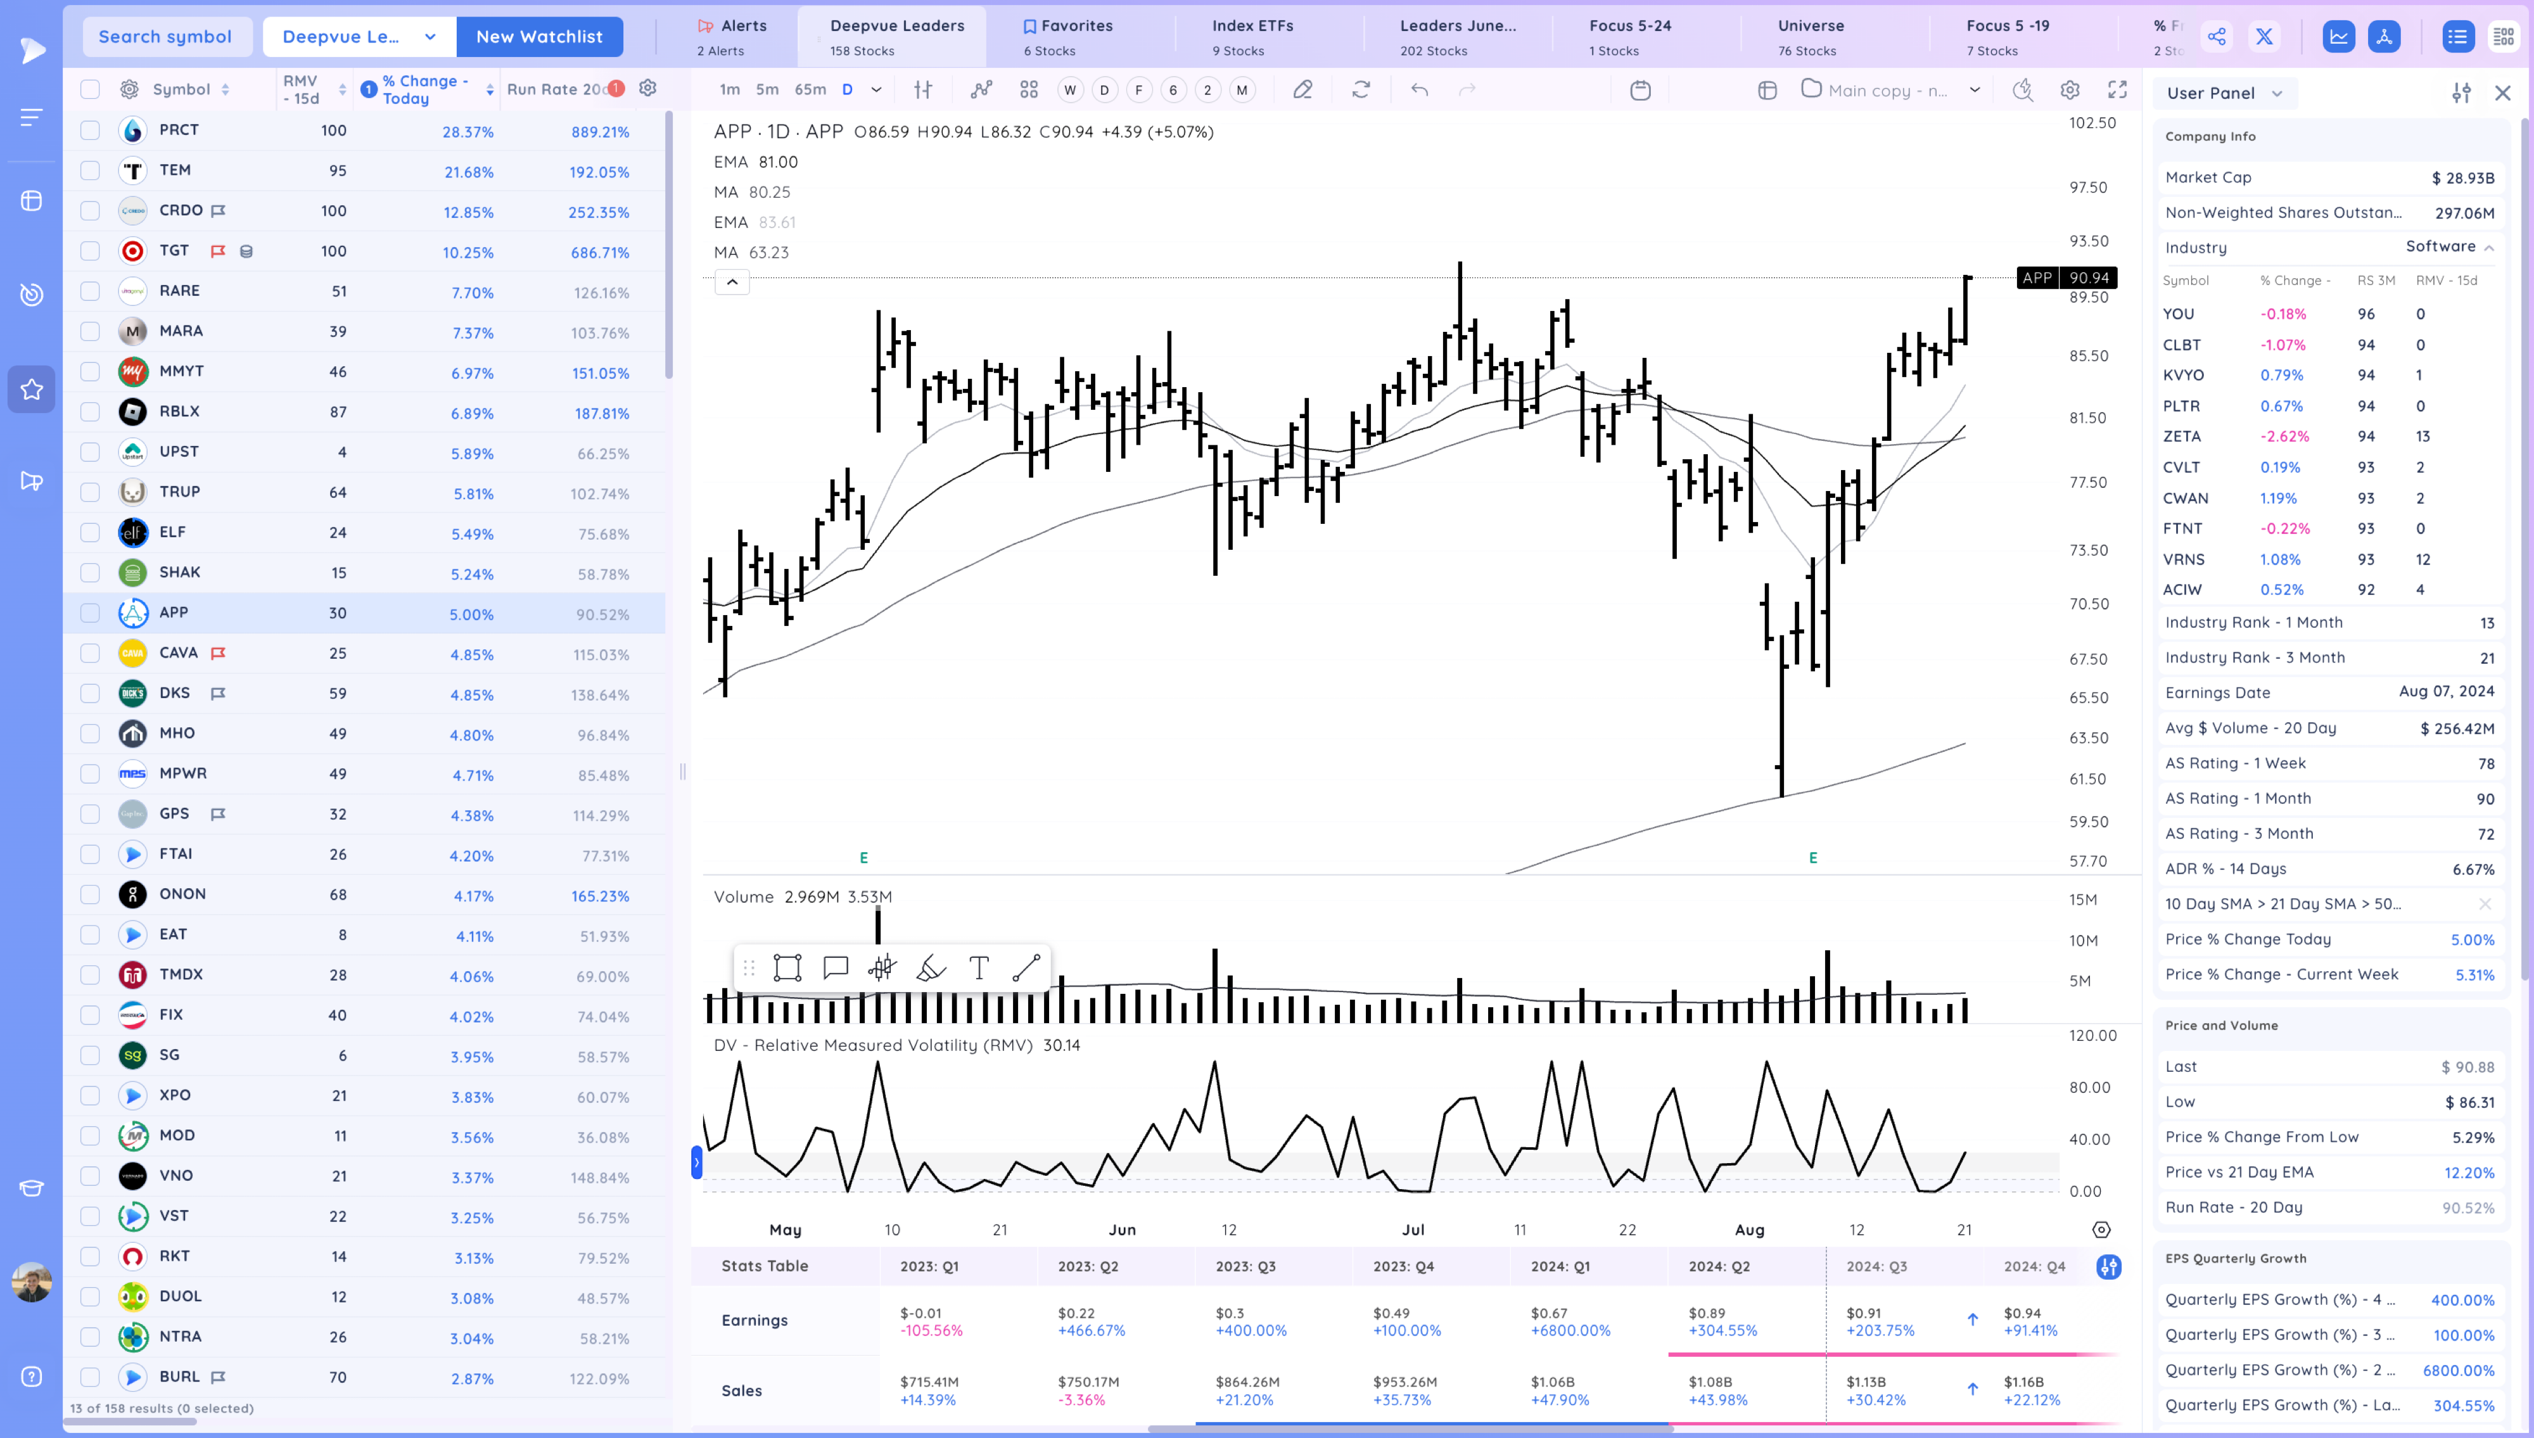Open the chart settings gear icon
The image size is (2534, 1438).
[x=2070, y=90]
